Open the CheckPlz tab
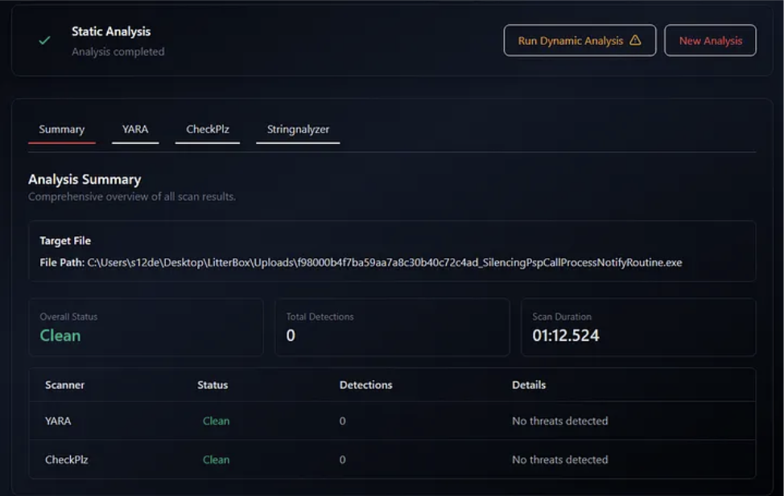Screen dimensions: 784x496 [208, 129]
